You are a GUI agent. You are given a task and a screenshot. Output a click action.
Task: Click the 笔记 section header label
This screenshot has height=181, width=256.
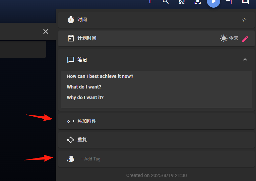pyautogui.click(x=82, y=60)
